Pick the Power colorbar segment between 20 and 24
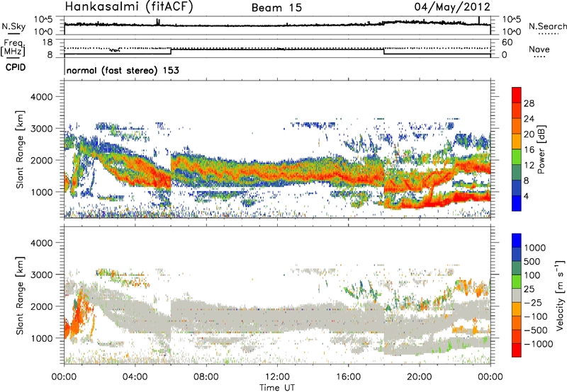Image resolution: width=567 pixels, height=392 pixels. (x=517, y=126)
